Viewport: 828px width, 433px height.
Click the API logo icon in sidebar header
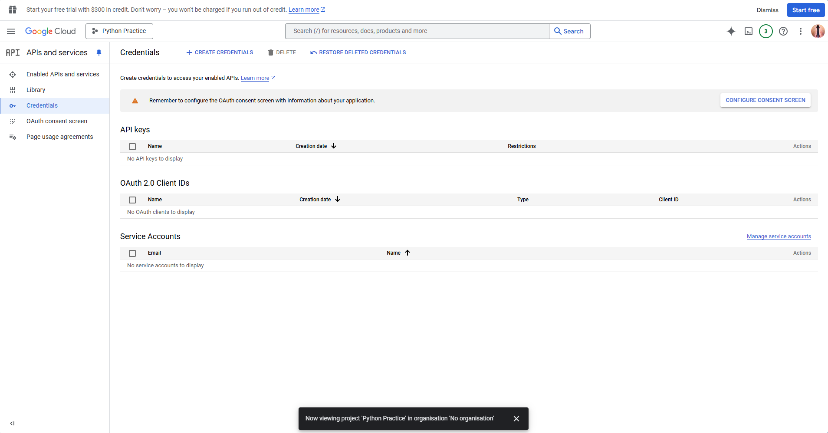13,52
